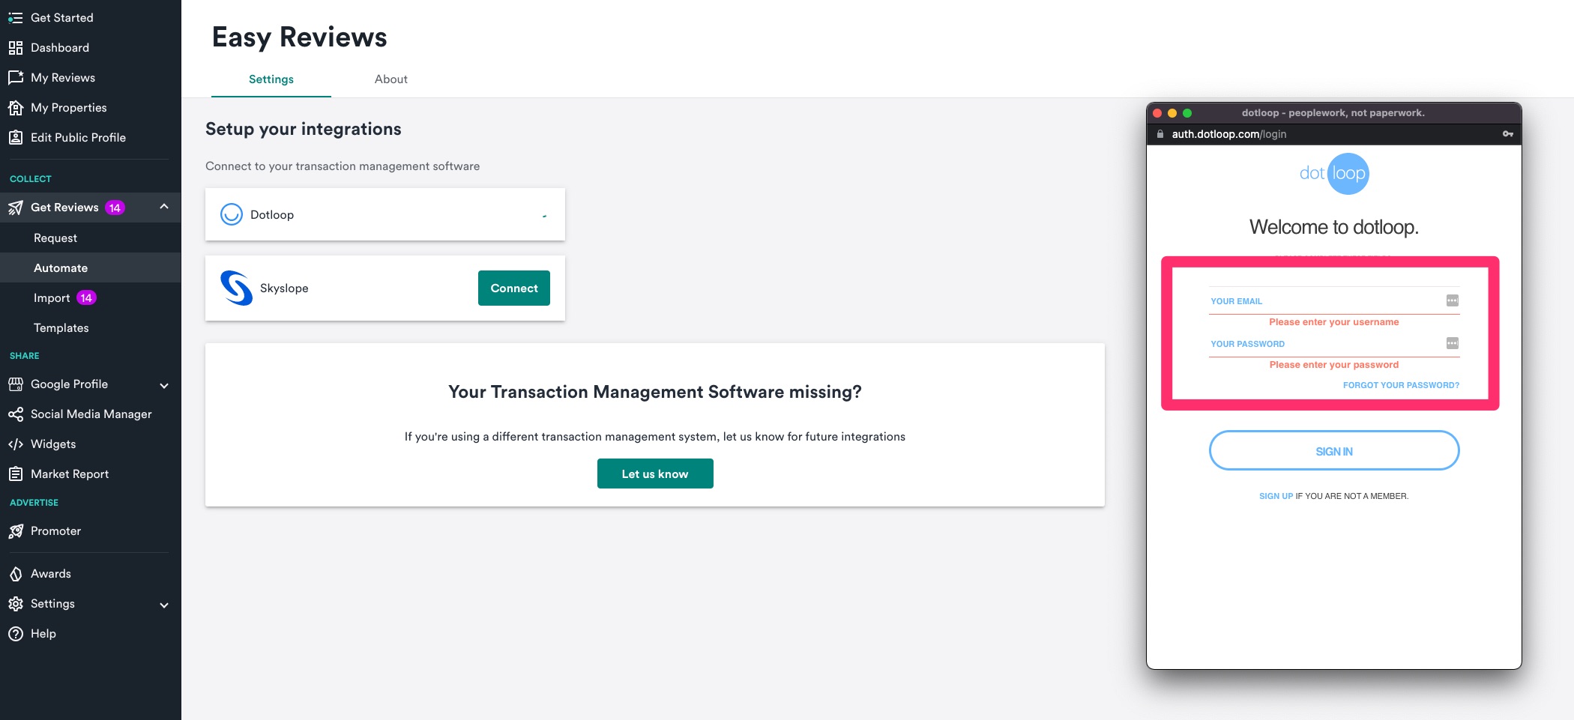Click the Promoter rocket icon
1574x720 pixels.
tap(16, 530)
